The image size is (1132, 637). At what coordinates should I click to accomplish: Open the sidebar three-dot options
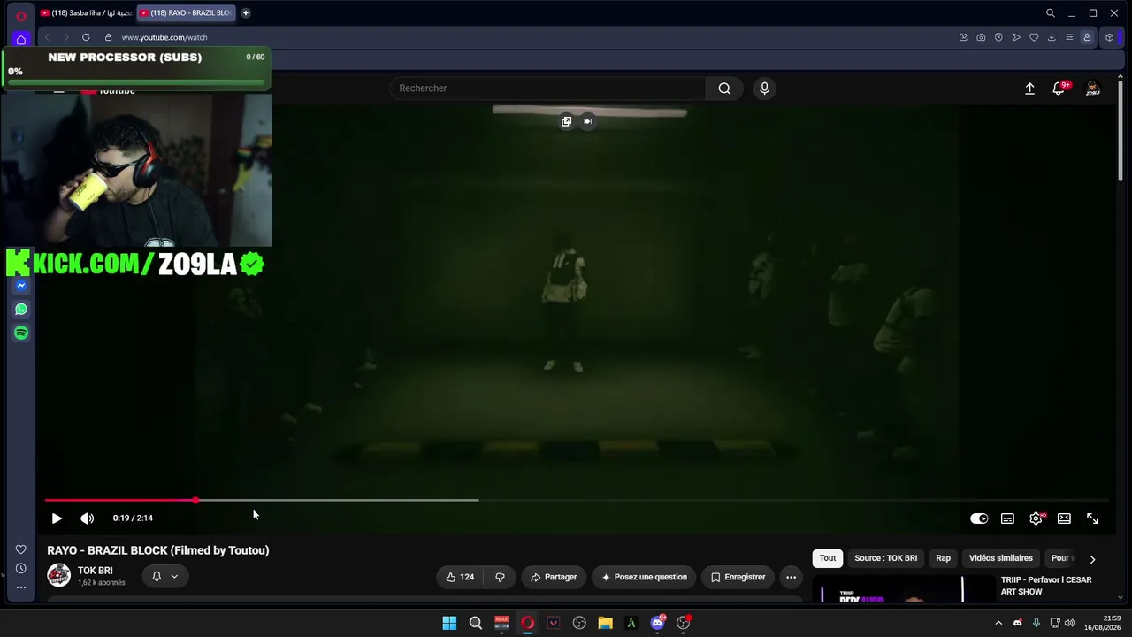coord(21,587)
